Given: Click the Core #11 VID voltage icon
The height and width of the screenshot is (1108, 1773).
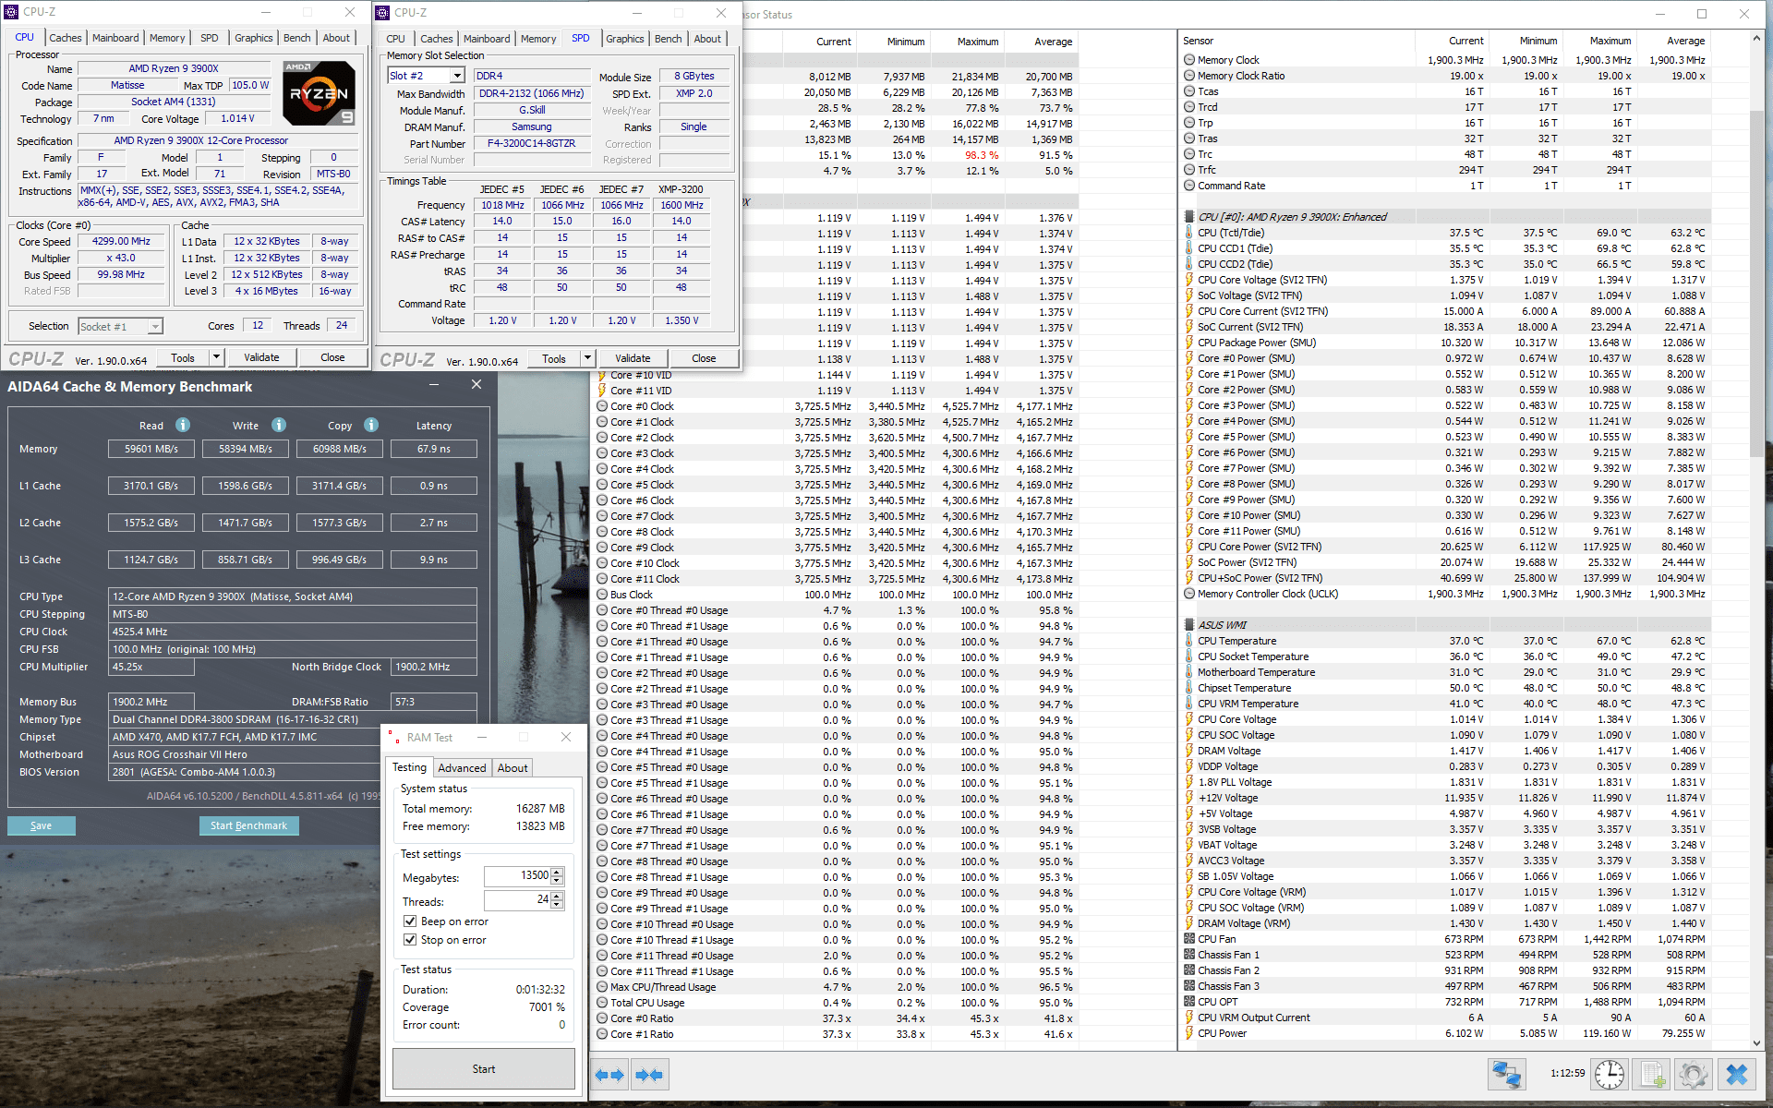Looking at the screenshot, I should click(602, 391).
